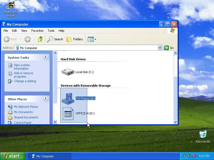
Task: Click View system information link
Action: (x=22, y=67)
